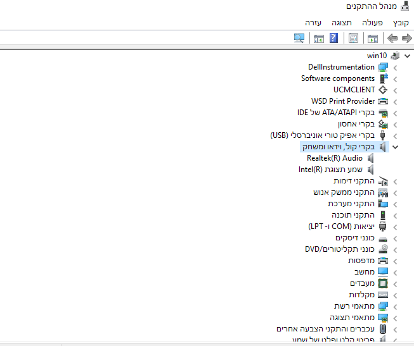Click the מעבדים processor chip icon

pyautogui.click(x=383, y=283)
